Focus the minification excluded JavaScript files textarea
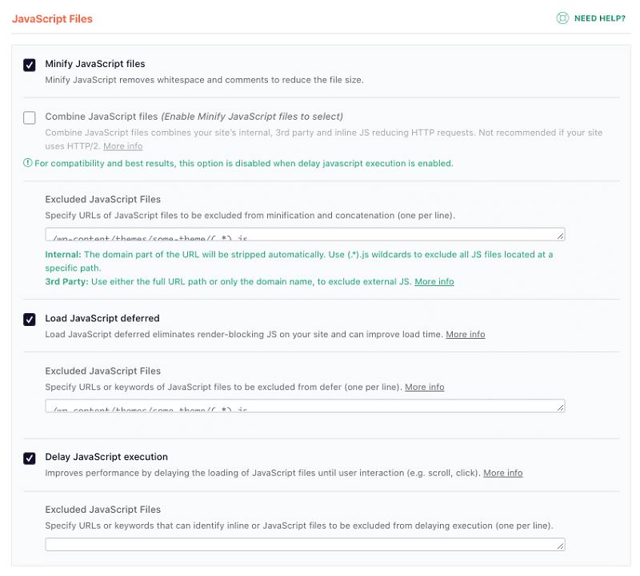640x576 pixels. point(305,234)
